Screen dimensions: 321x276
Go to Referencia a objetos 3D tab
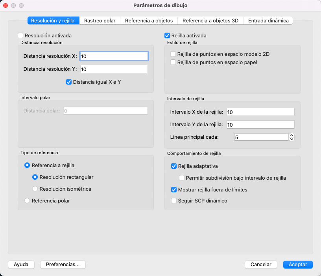[210, 20]
